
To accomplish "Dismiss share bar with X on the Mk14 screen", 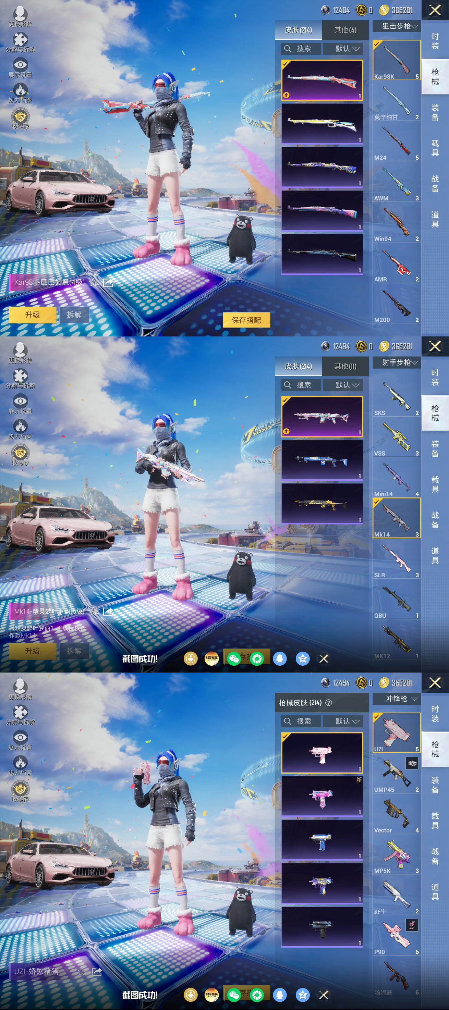I will click(324, 658).
